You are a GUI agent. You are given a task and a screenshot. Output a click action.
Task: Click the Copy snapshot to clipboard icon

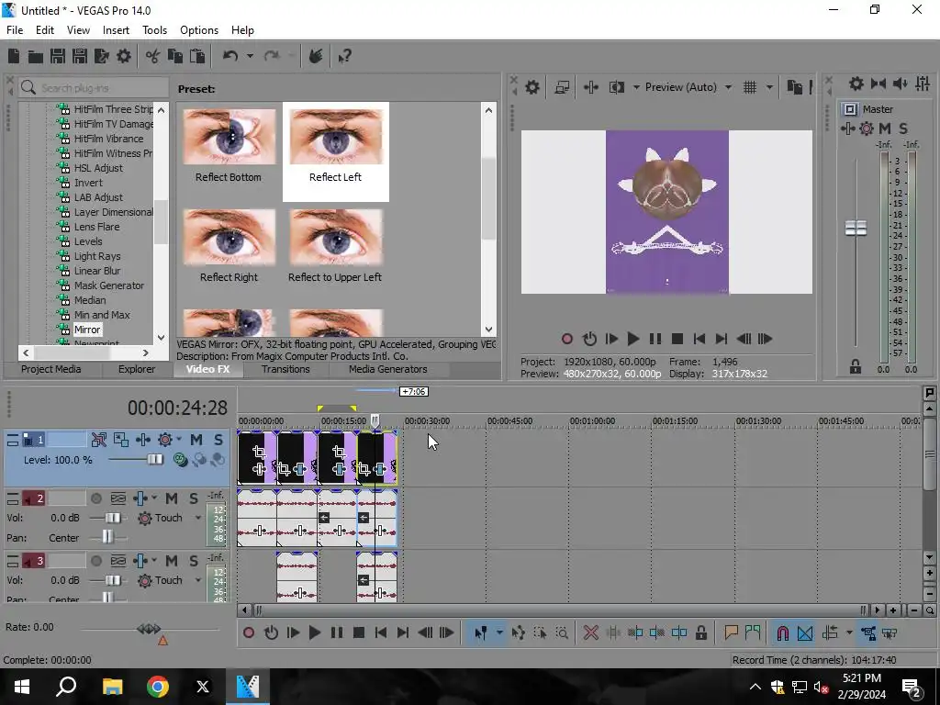[794, 87]
